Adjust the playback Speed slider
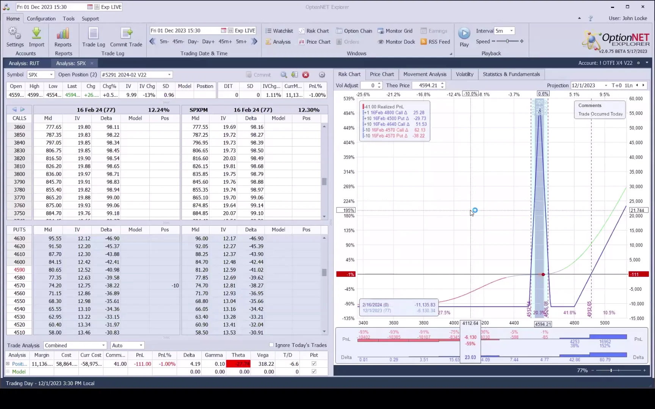 [508, 41]
